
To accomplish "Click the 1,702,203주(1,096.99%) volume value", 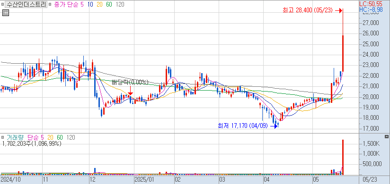I will 32,143.
